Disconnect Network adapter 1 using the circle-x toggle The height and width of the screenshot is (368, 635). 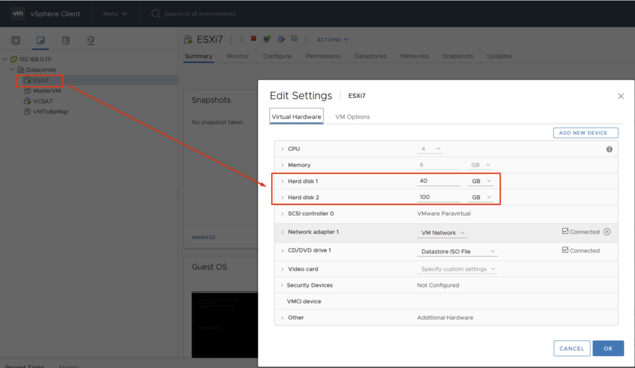[607, 232]
